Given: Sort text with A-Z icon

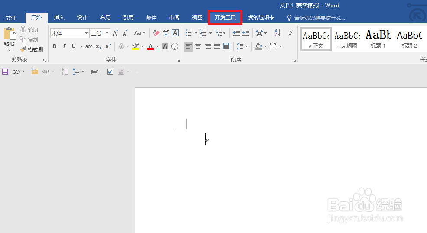Looking at the screenshot, I should pos(277,33).
